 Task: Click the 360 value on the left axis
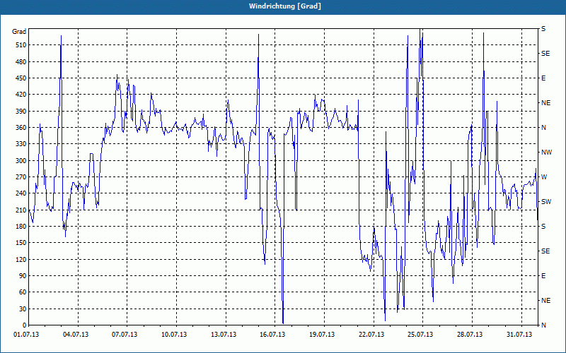click(x=21, y=128)
